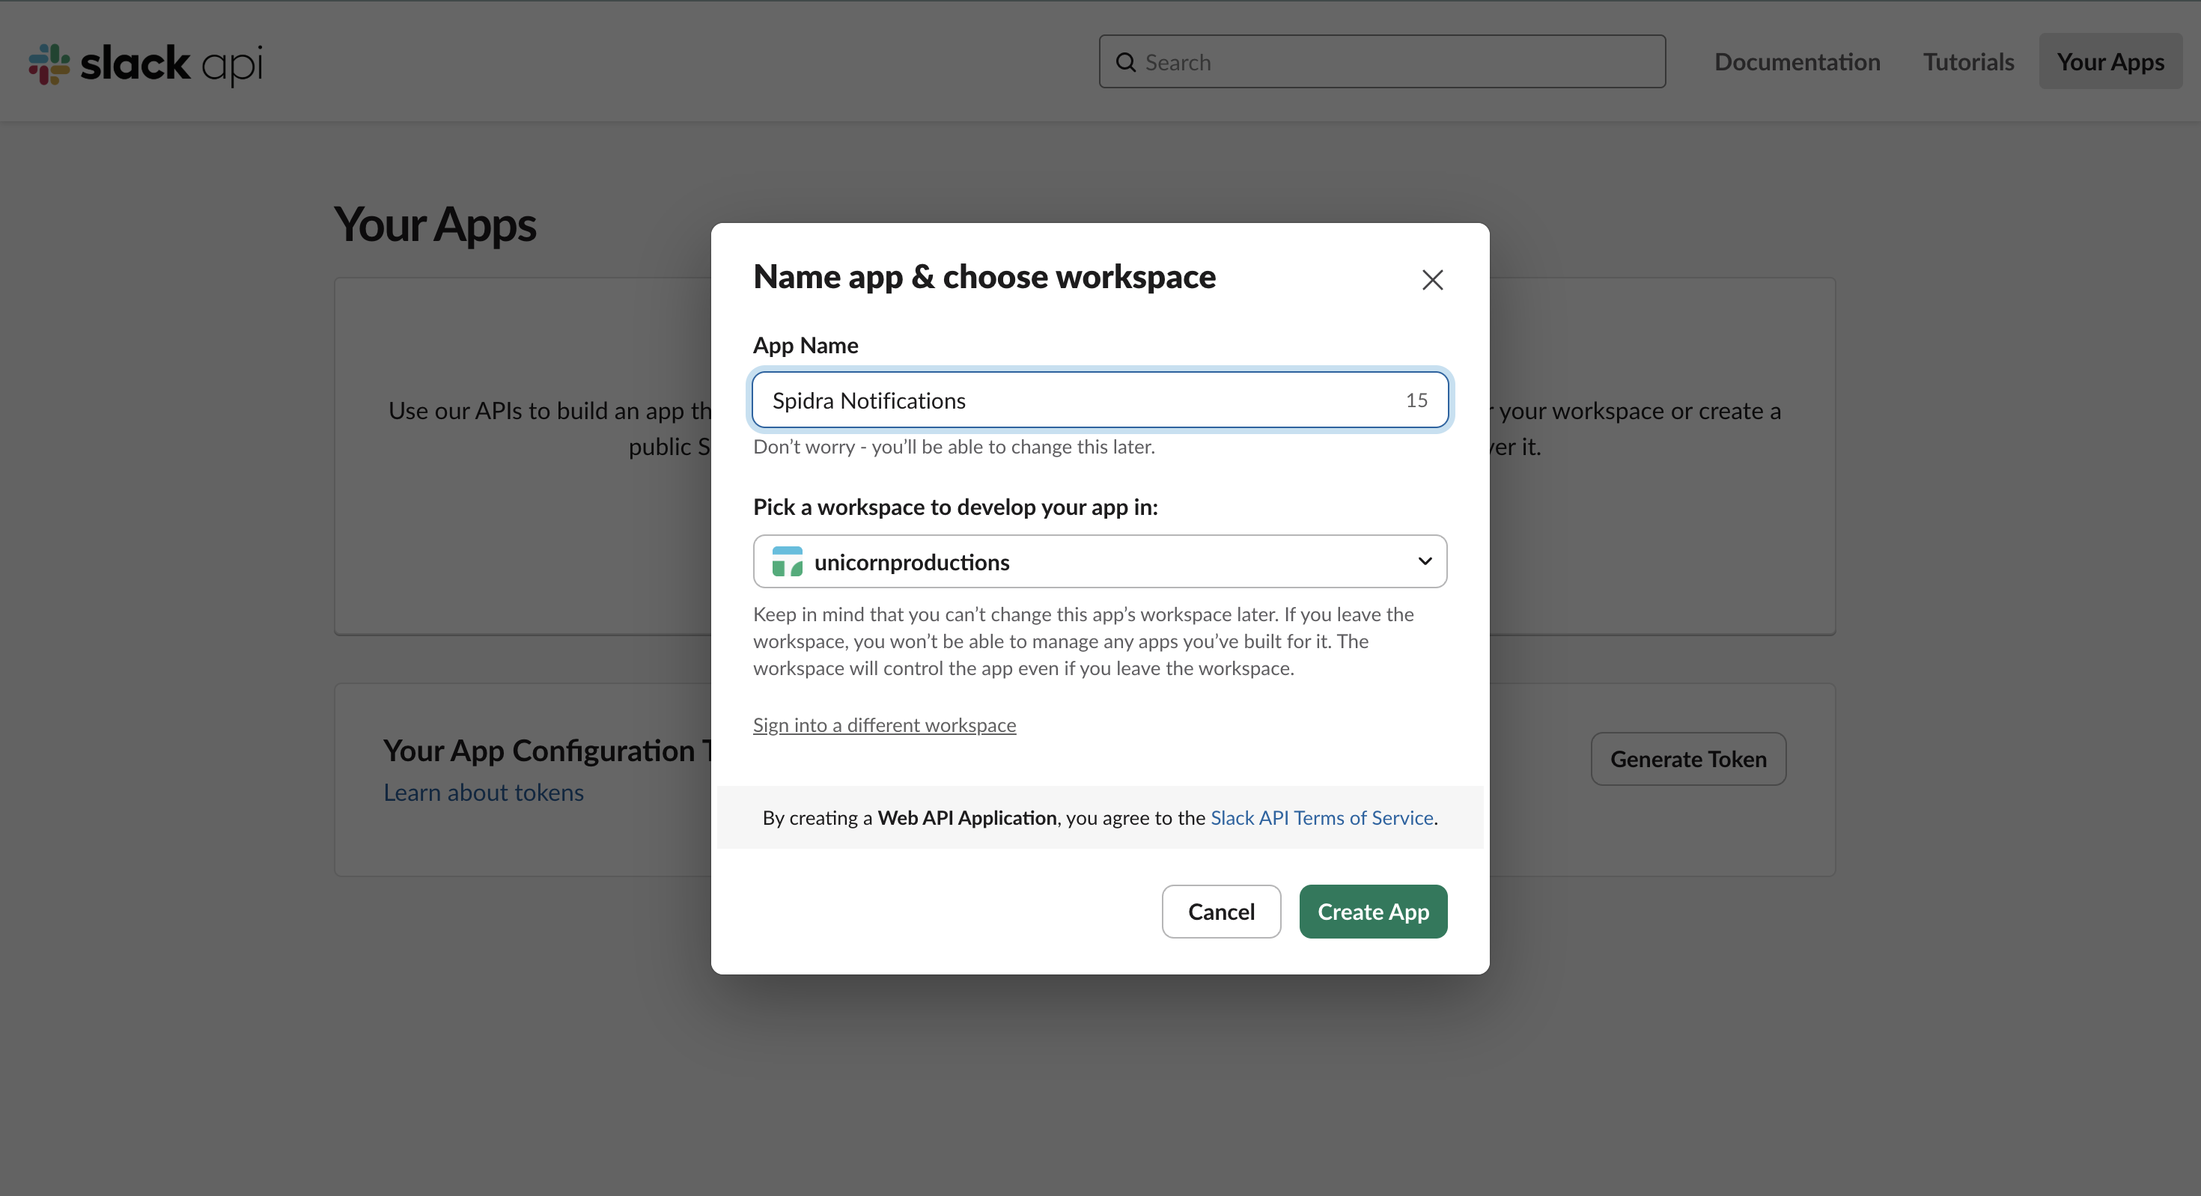Image resolution: width=2201 pixels, height=1196 pixels.
Task: Open the Tutorials menu
Action: [x=1967, y=61]
